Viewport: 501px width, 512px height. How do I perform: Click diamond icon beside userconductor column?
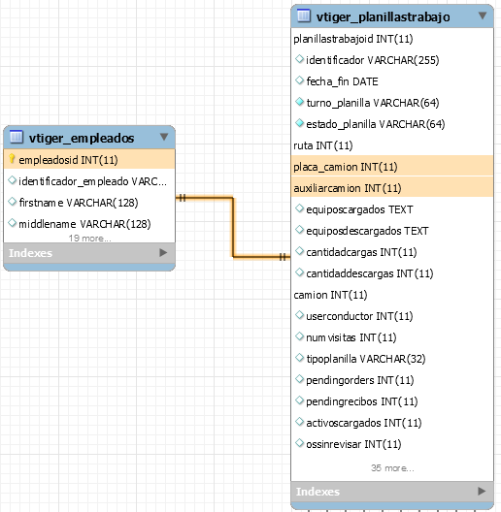[x=299, y=315]
